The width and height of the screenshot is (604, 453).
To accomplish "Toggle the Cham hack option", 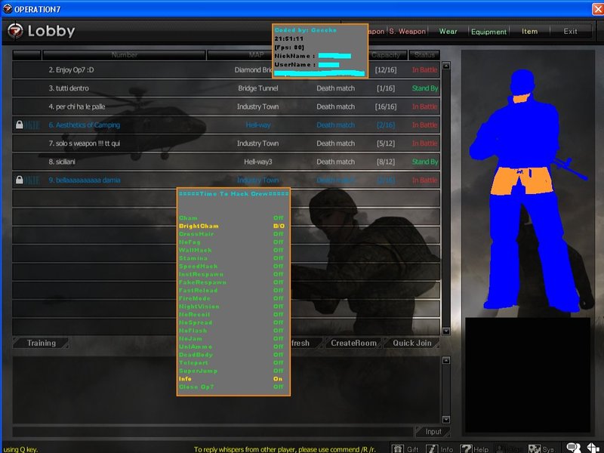I will click(232, 218).
